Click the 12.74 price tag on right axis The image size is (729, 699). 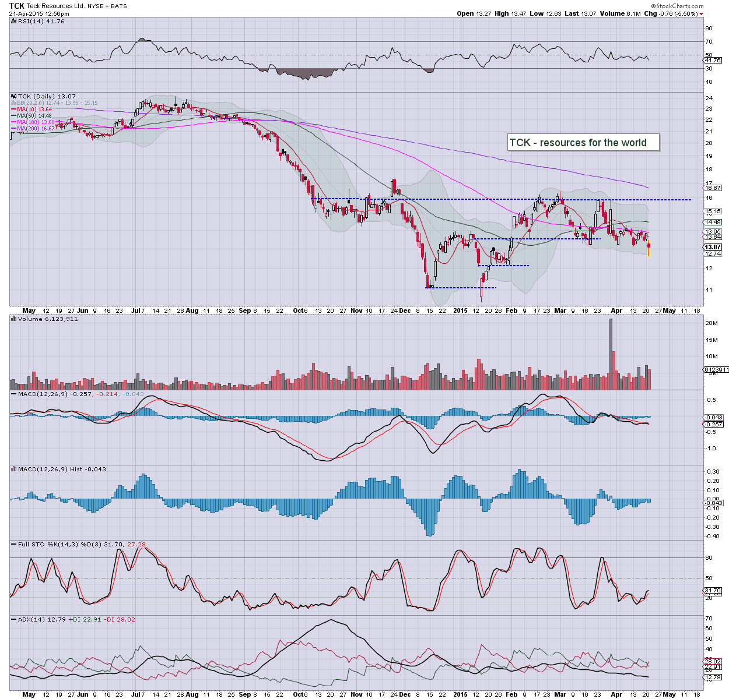pos(713,253)
